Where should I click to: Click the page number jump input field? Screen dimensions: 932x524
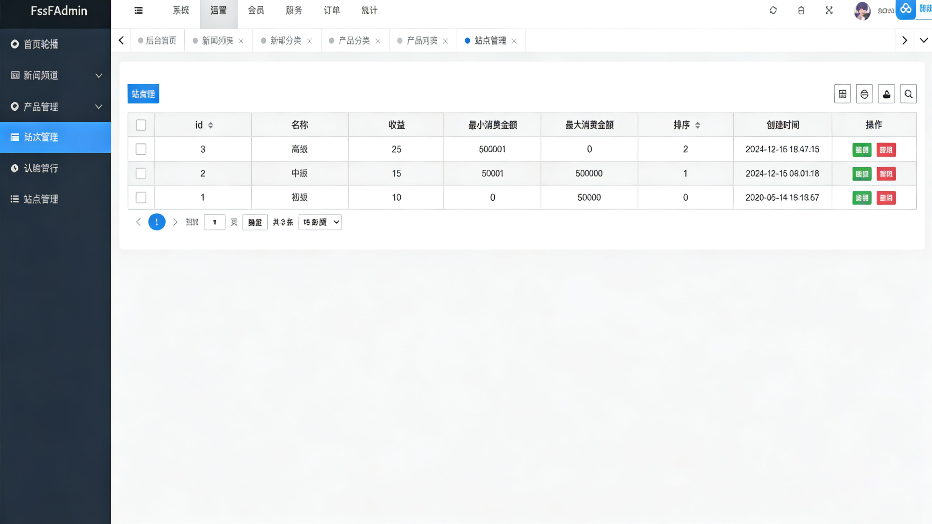click(214, 222)
